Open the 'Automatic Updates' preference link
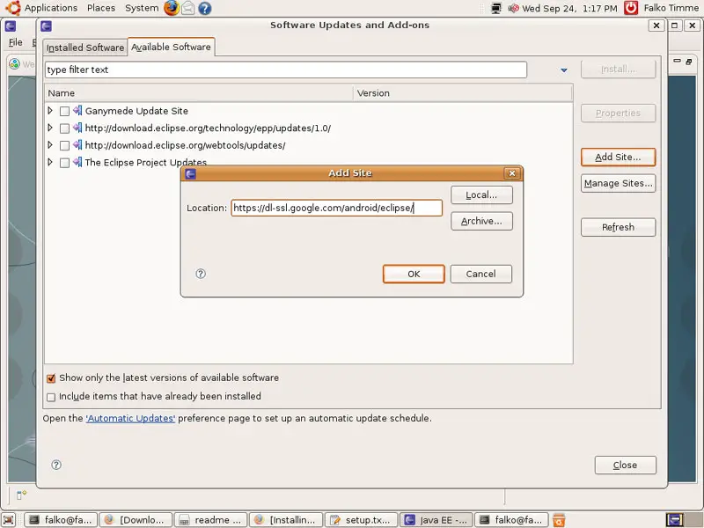704x528 pixels. pyautogui.click(x=130, y=419)
